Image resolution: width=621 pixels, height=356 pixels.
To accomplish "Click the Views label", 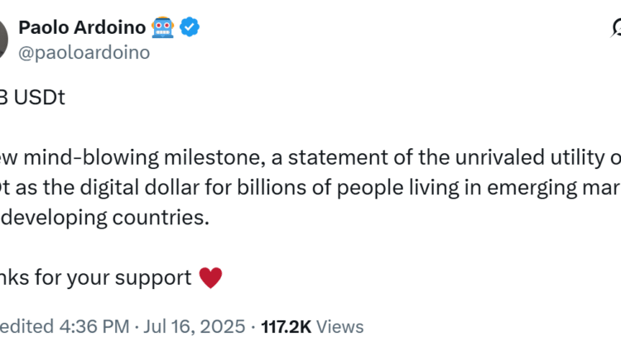I will tap(339, 327).
